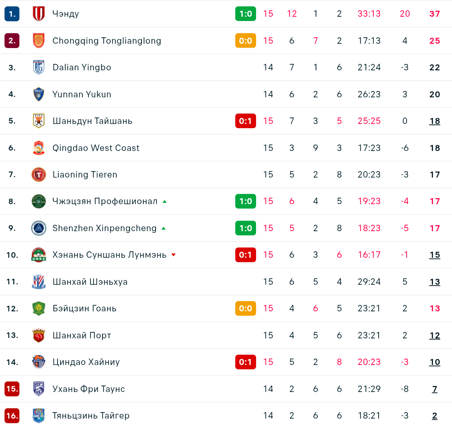Open the Dalian Yingbo crest

pos(39,67)
